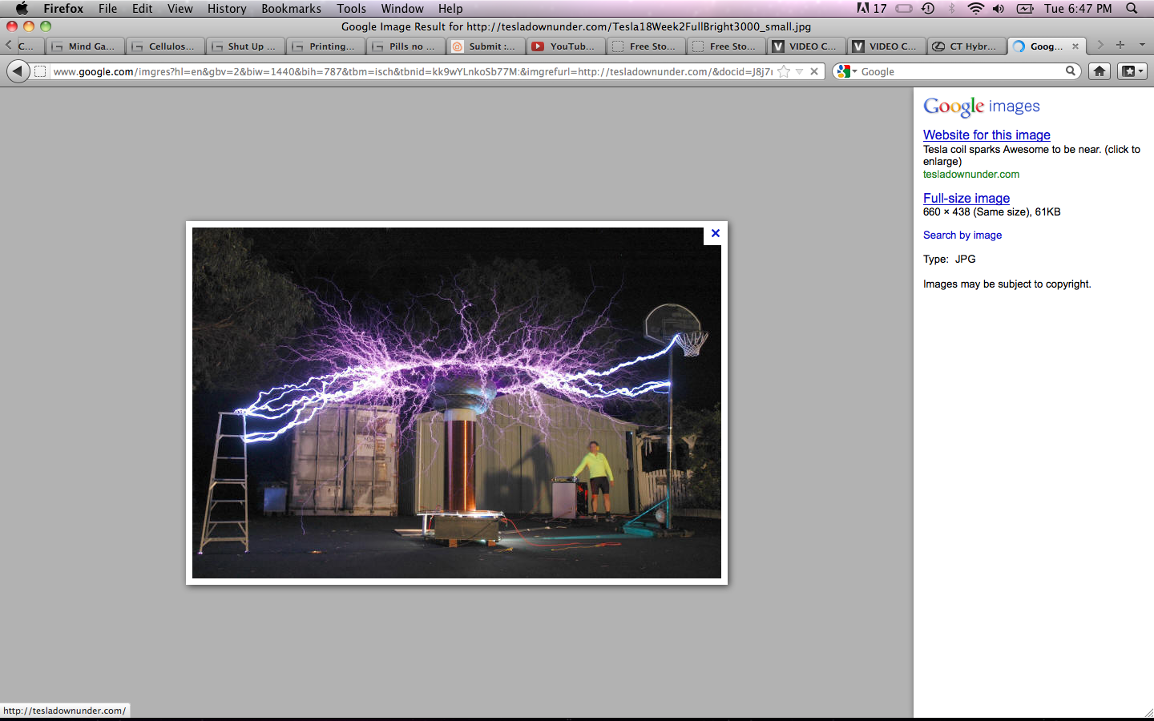The height and width of the screenshot is (721, 1154).
Task: Click the magnifier in the Google search bar
Action: pyautogui.click(x=1071, y=70)
